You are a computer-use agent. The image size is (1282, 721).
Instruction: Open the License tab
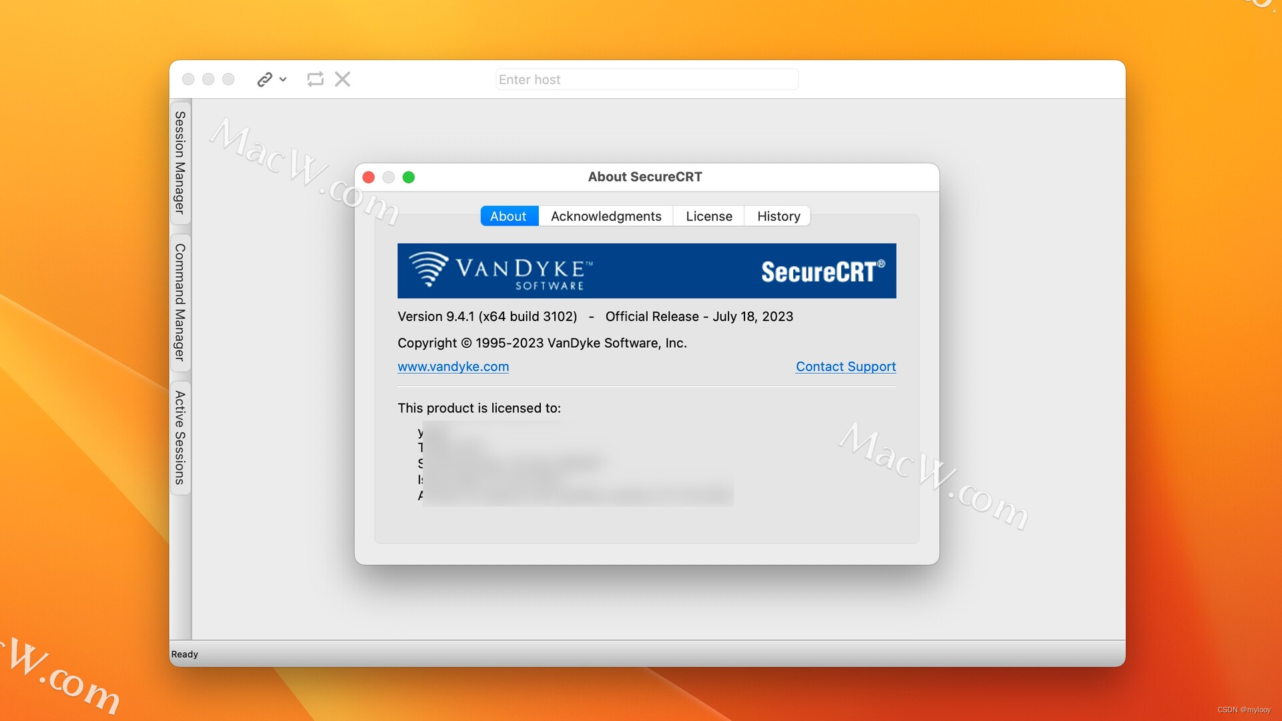709,215
